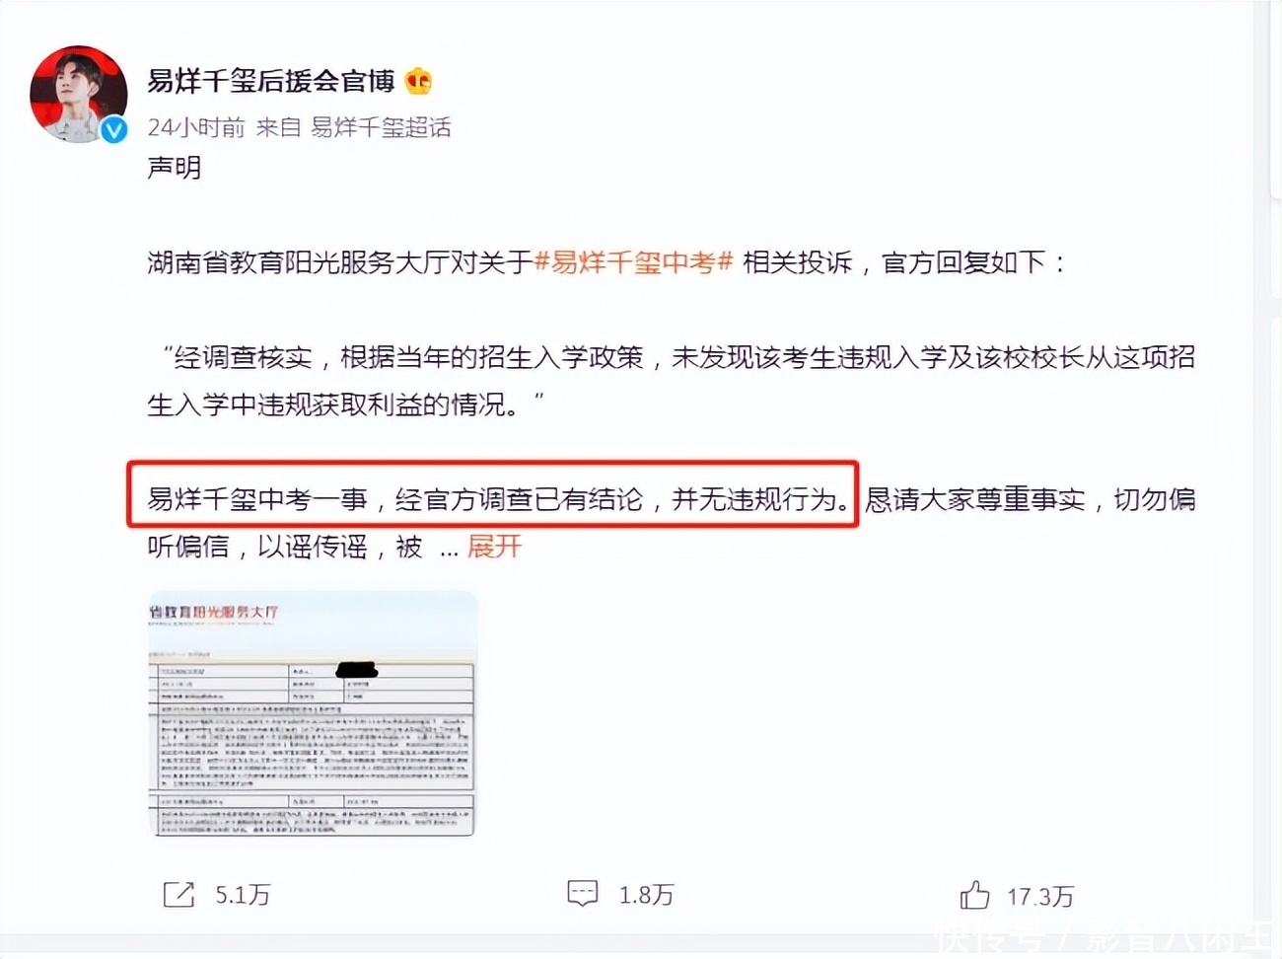Click the 声明 heading text
Image resolution: width=1282 pixels, height=959 pixels.
175,168
